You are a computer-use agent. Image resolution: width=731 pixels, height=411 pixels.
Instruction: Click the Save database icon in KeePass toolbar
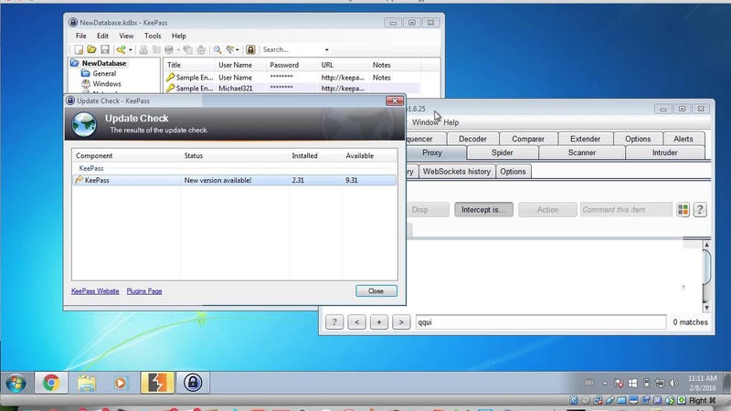(105, 49)
